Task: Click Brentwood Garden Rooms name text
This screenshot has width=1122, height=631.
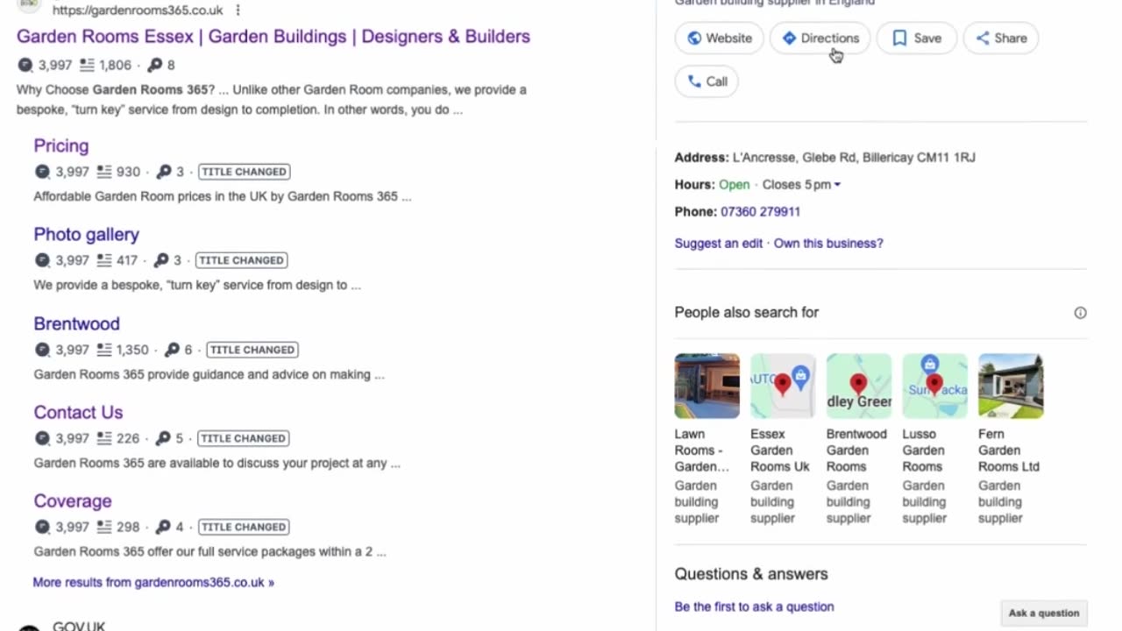Action: [x=856, y=450]
